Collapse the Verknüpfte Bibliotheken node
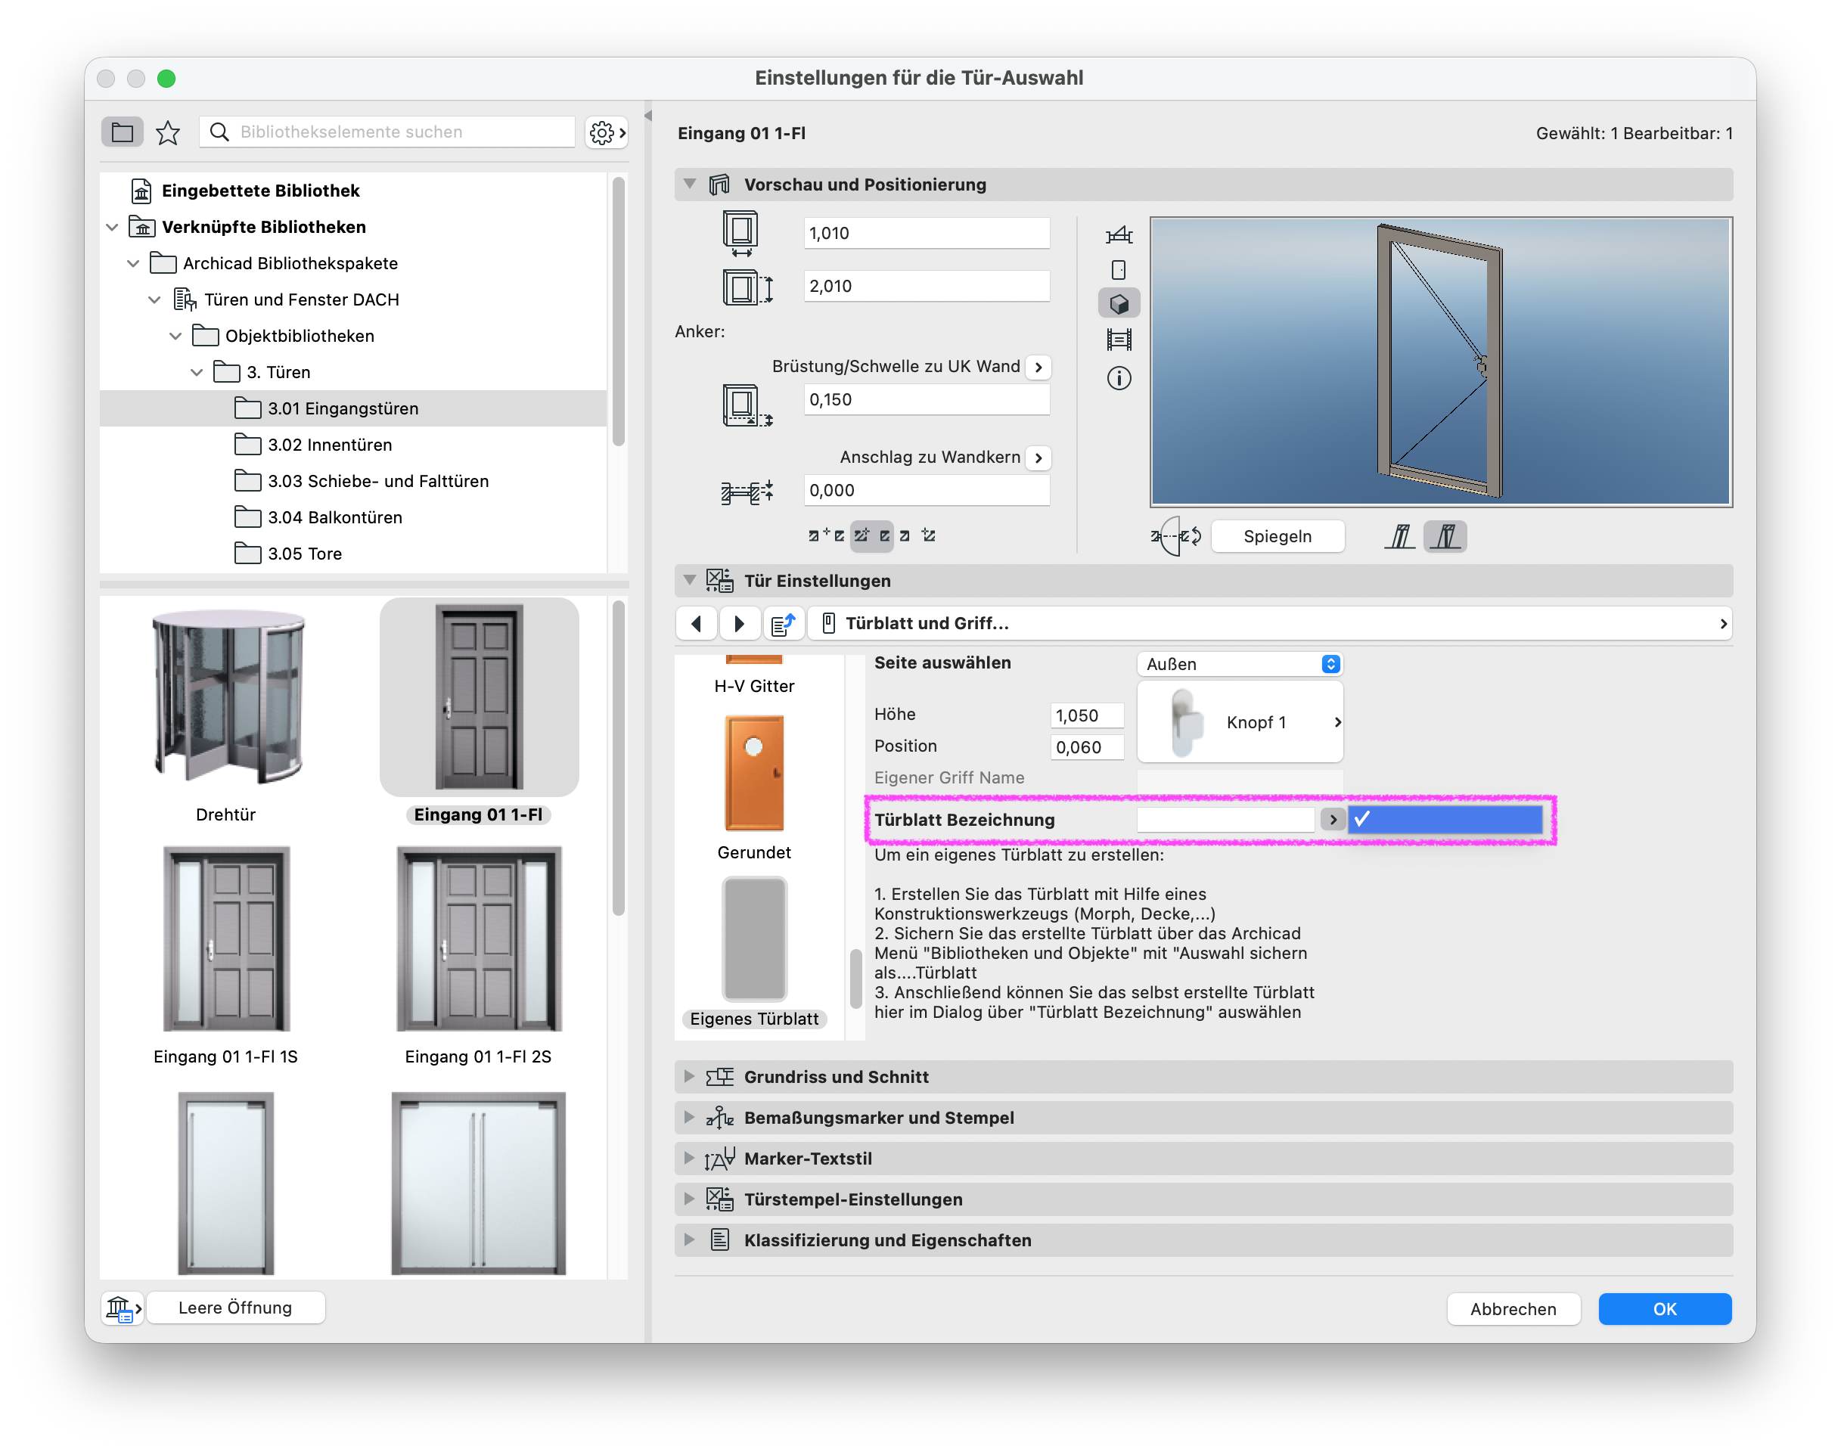Image resolution: width=1841 pixels, height=1455 pixels. click(x=112, y=228)
